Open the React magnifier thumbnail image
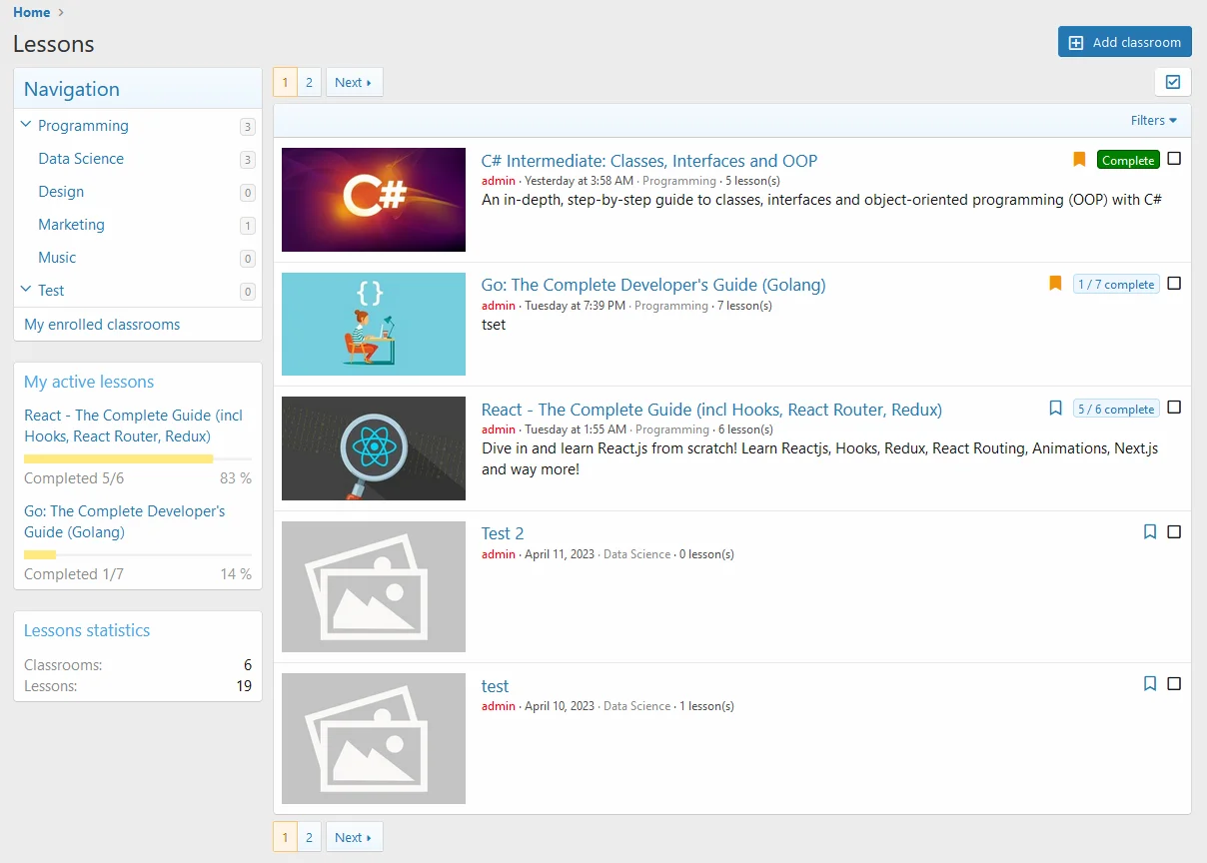Image resolution: width=1207 pixels, height=863 pixels. 374,448
